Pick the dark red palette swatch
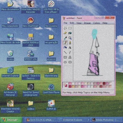The height and width of the screenshot is (123, 123). [x=104, y=83]
